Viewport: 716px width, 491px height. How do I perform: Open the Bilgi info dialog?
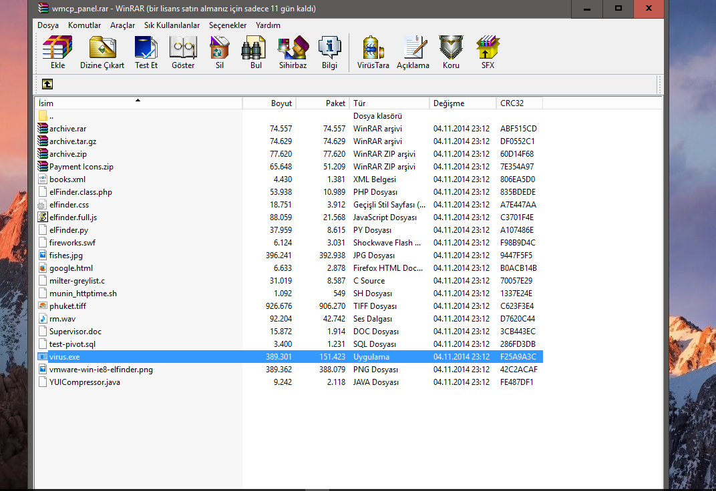(x=329, y=52)
